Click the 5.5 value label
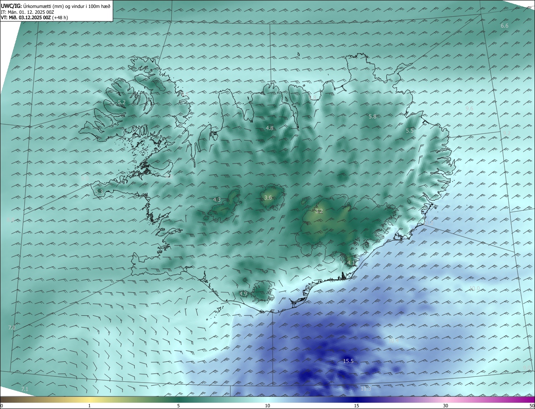Image resolution: width=535 pixels, height=409 pixels. (410, 131)
